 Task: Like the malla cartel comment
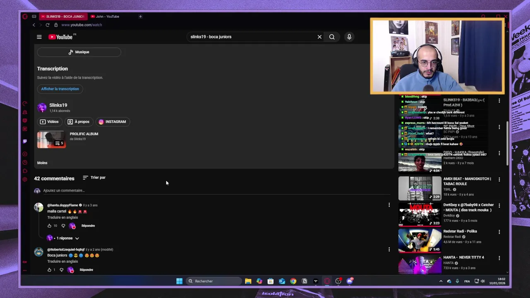[49, 226]
